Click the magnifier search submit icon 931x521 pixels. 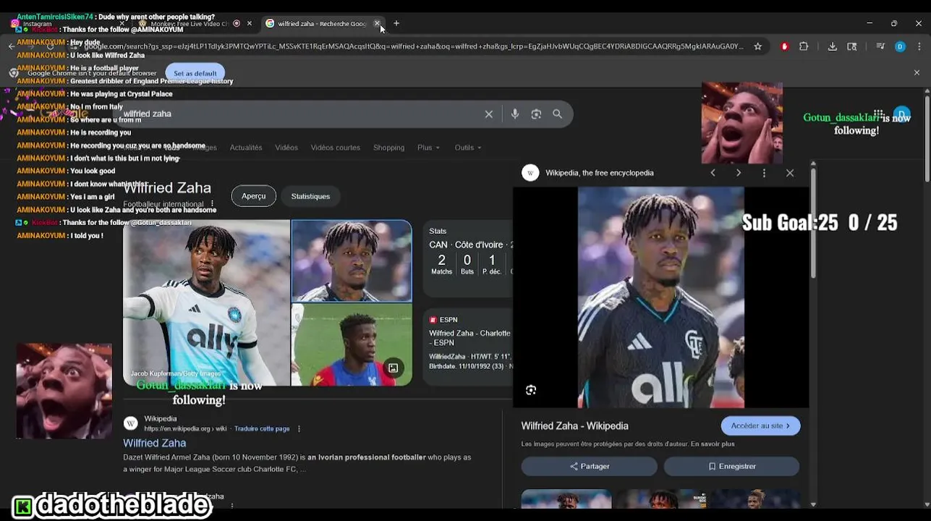coord(557,114)
